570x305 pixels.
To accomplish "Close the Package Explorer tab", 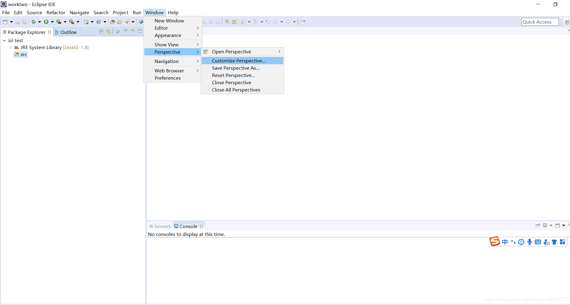I will click(49, 32).
